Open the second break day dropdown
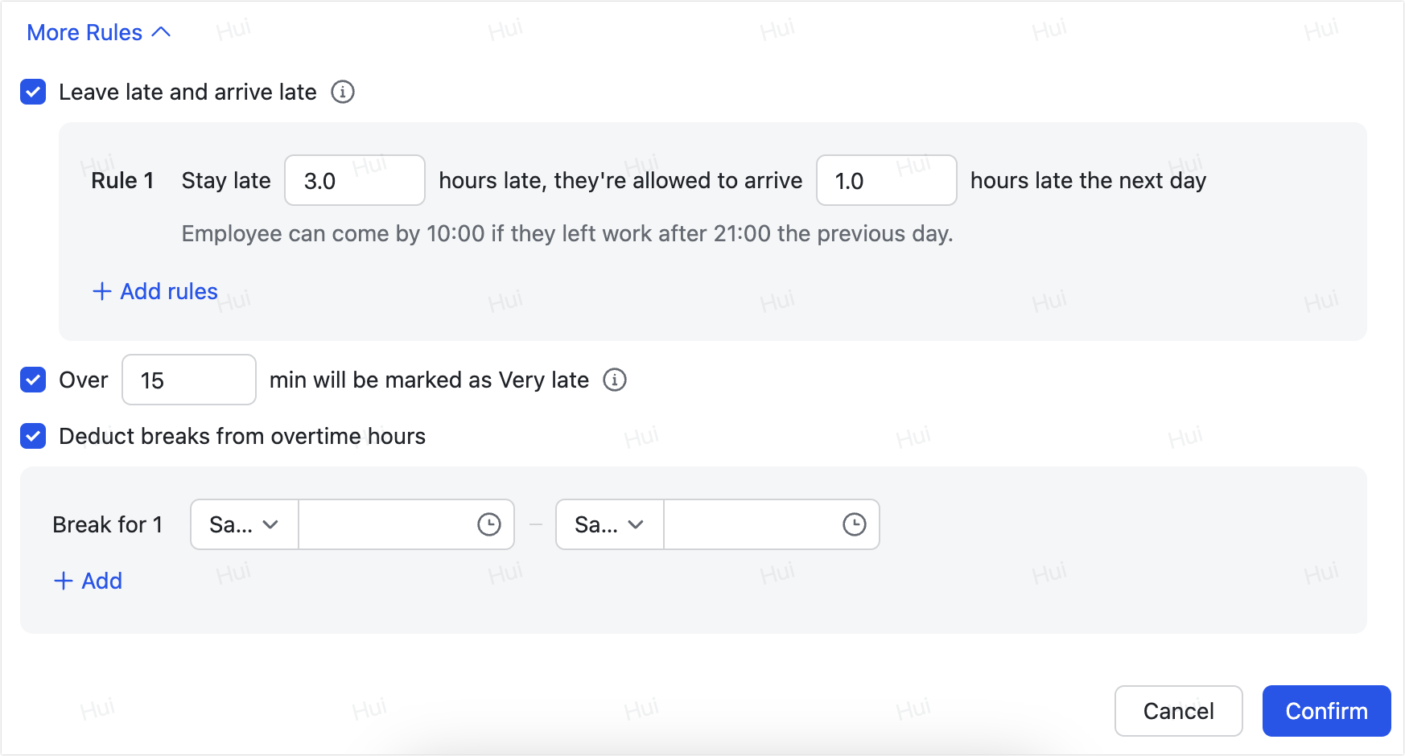Image resolution: width=1405 pixels, height=756 pixels. coord(608,524)
